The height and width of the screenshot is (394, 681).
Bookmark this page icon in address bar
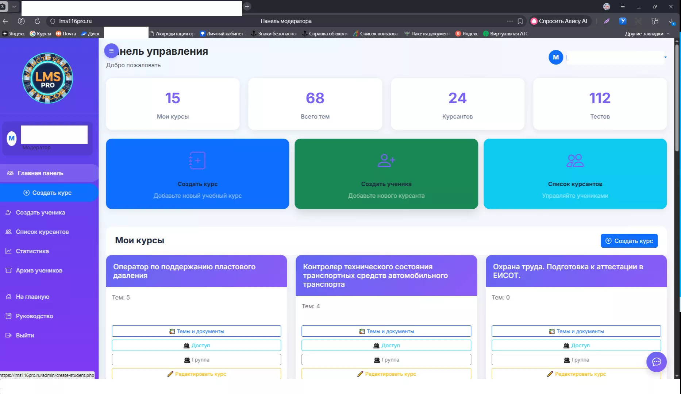520,21
